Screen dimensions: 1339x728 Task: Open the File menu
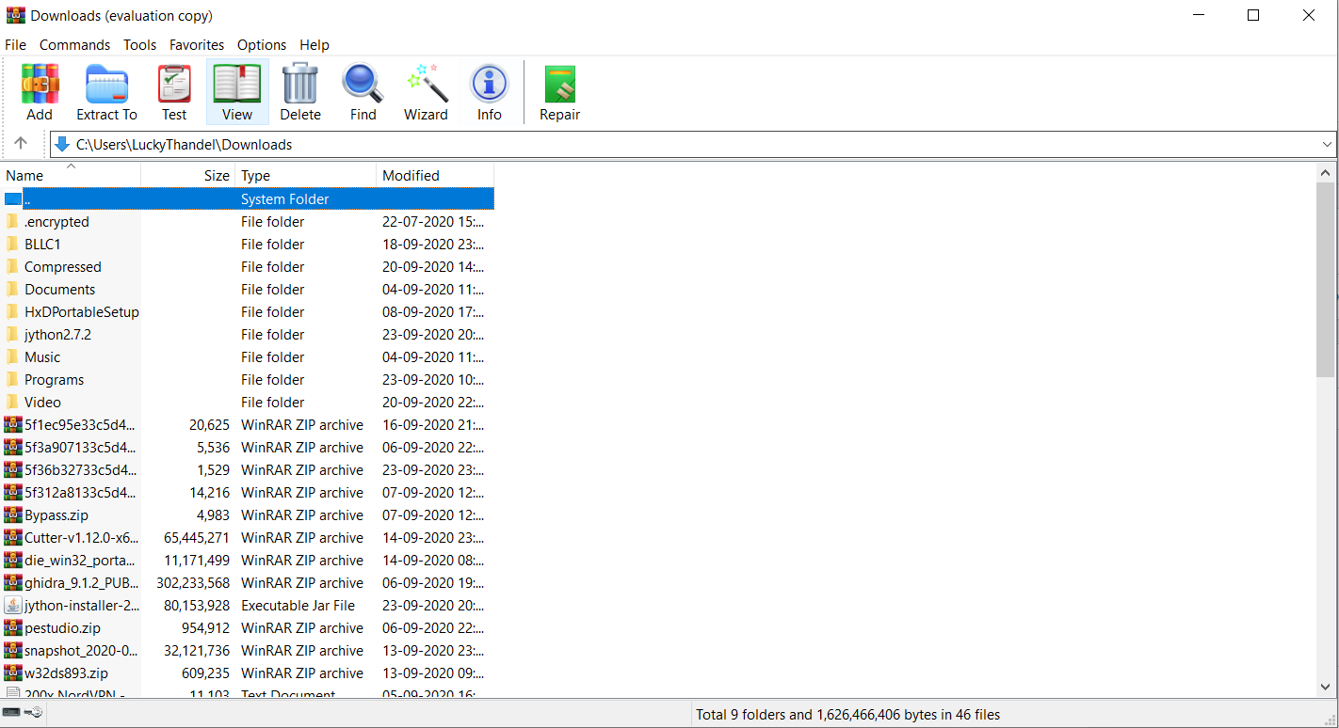click(x=15, y=44)
